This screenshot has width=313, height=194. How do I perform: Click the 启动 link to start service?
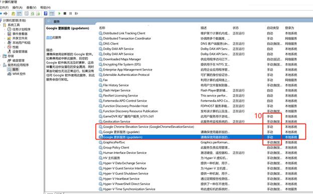point(49,37)
